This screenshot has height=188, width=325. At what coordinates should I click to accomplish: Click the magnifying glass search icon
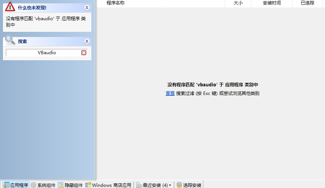point(10,40)
